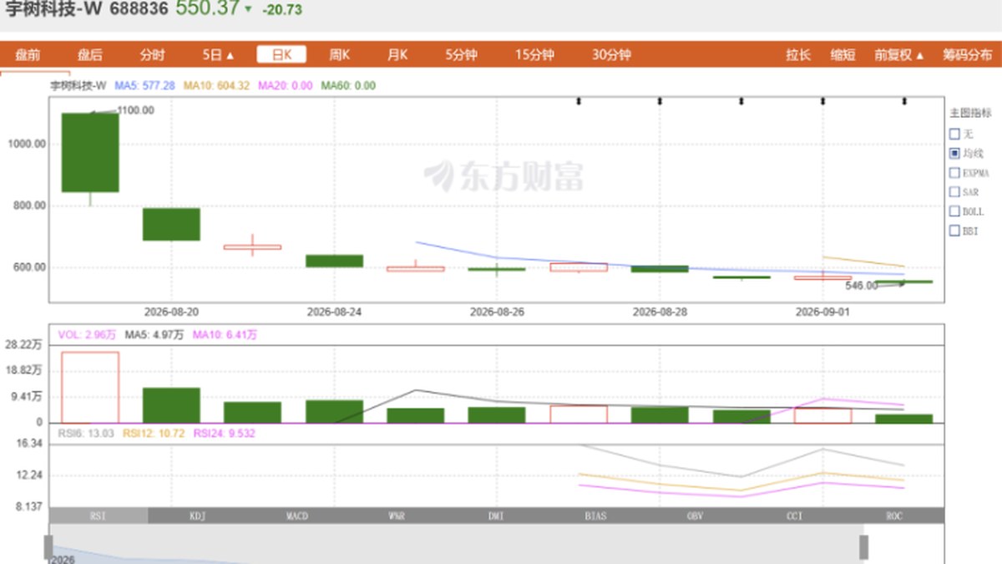Click the RSI12: 10.72 label
This screenshot has width=1002, height=564.
pos(155,433)
